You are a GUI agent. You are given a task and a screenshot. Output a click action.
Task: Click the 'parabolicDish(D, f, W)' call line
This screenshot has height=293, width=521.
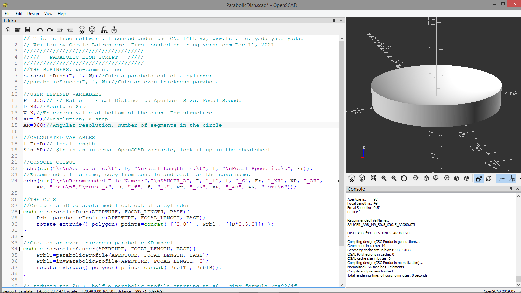(118, 76)
